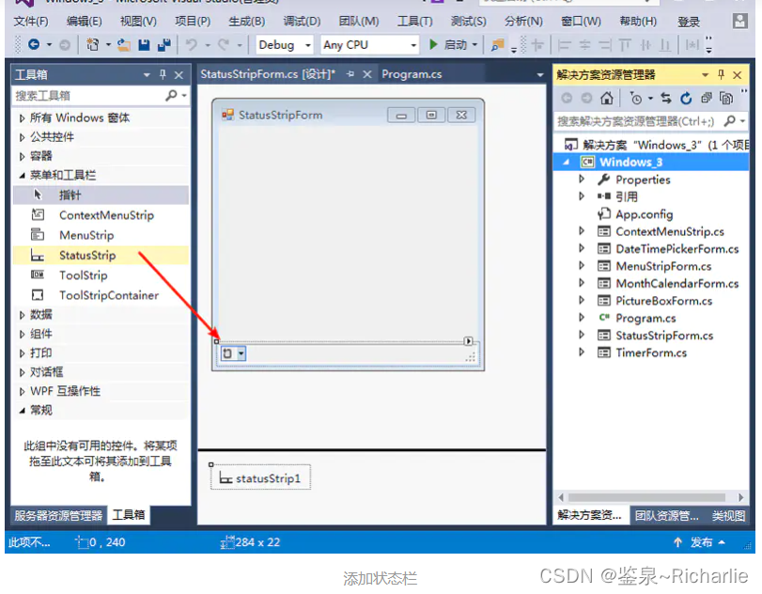
Task: Select the ToolStrip toolbox item
Action: point(101,275)
